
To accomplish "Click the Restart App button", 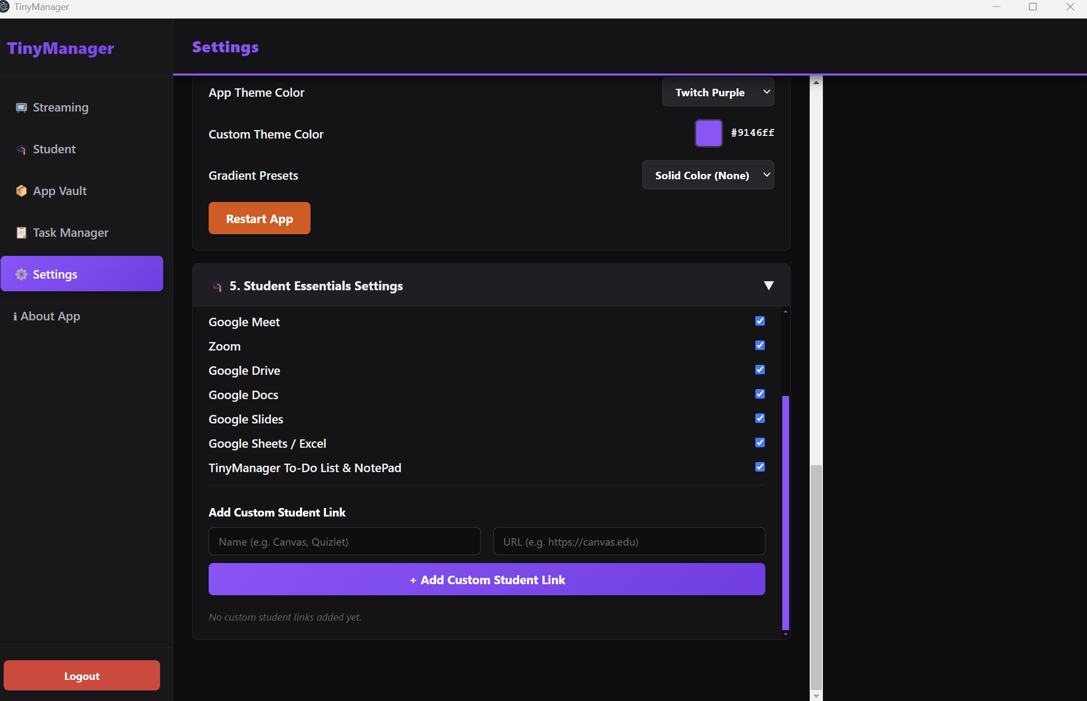I will click(259, 218).
